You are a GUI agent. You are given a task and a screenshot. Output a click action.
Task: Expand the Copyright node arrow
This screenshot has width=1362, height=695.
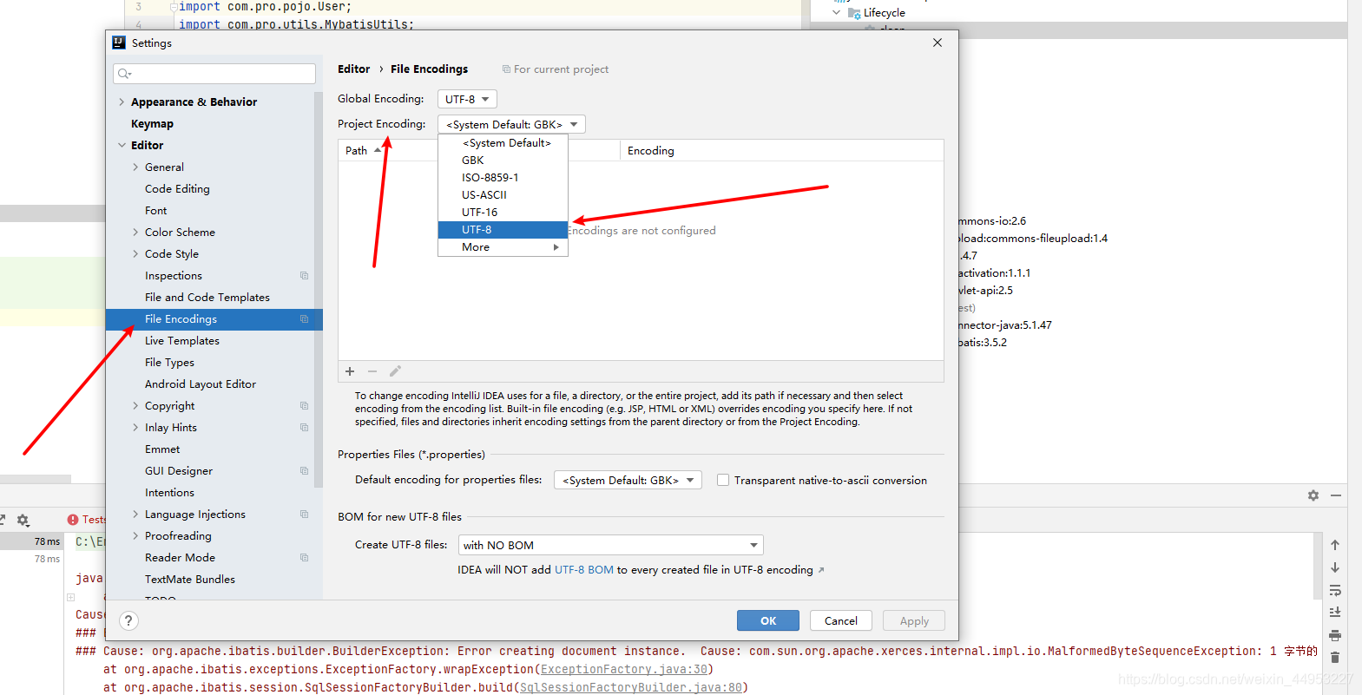[135, 406]
